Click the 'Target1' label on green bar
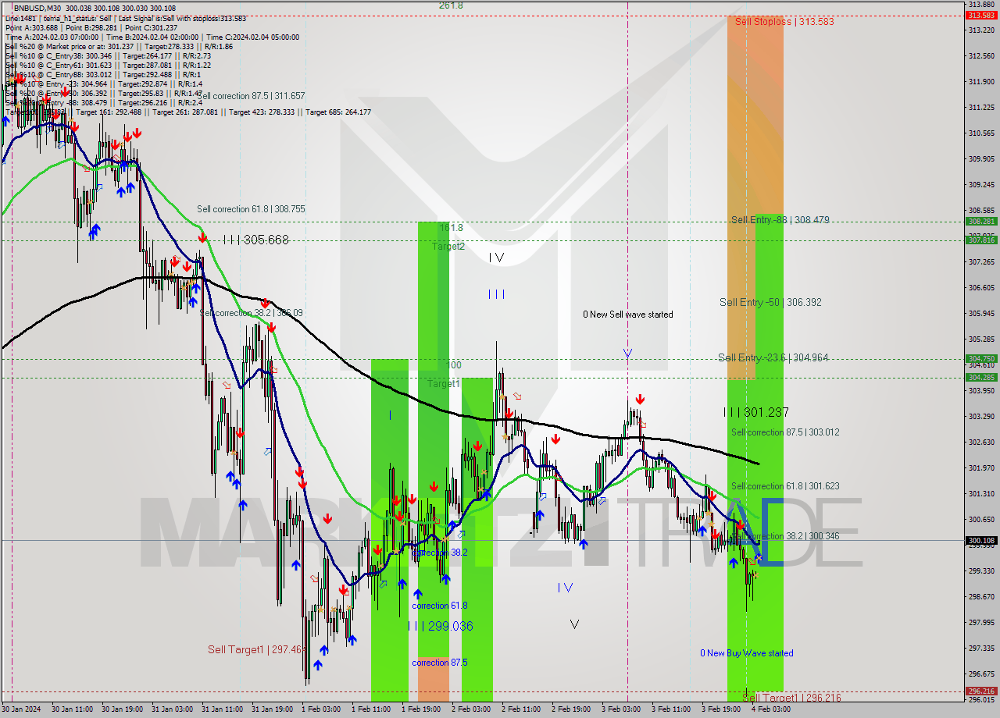 click(x=443, y=384)
